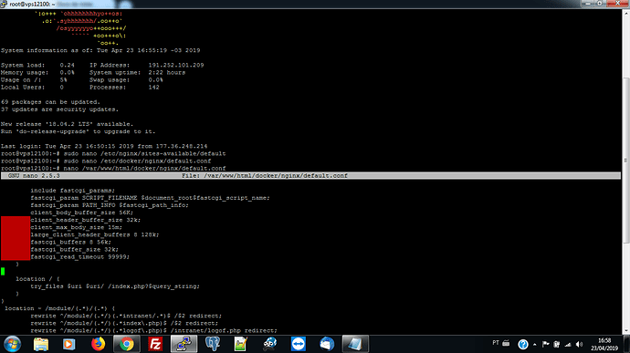Image resolution: width=630 pixels, height=353 pixels.
Task: Click the 'fastcgi_param PATH_INFO' line
Action: [110, 205]
